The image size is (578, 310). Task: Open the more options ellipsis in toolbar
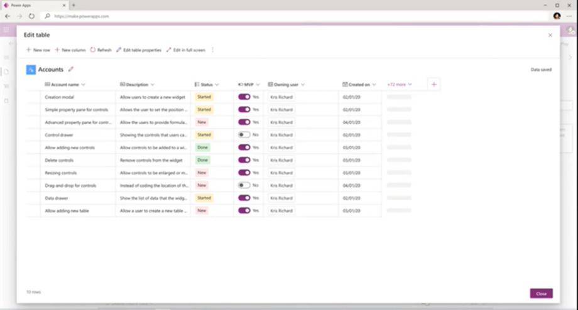click(x=212, y=50)
